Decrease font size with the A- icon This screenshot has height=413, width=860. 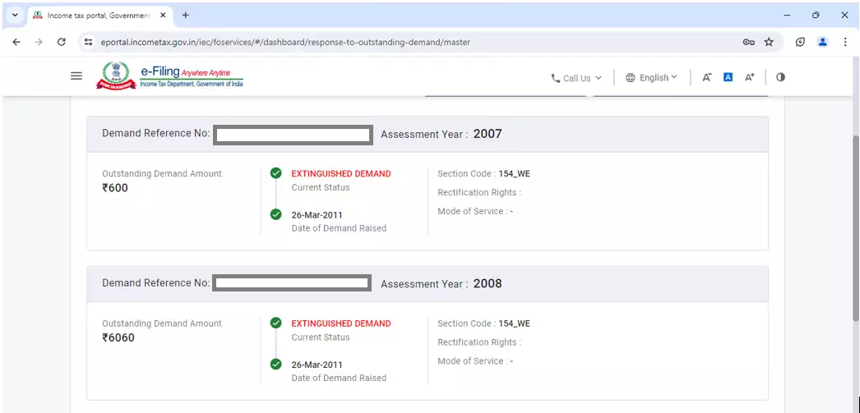706,77
